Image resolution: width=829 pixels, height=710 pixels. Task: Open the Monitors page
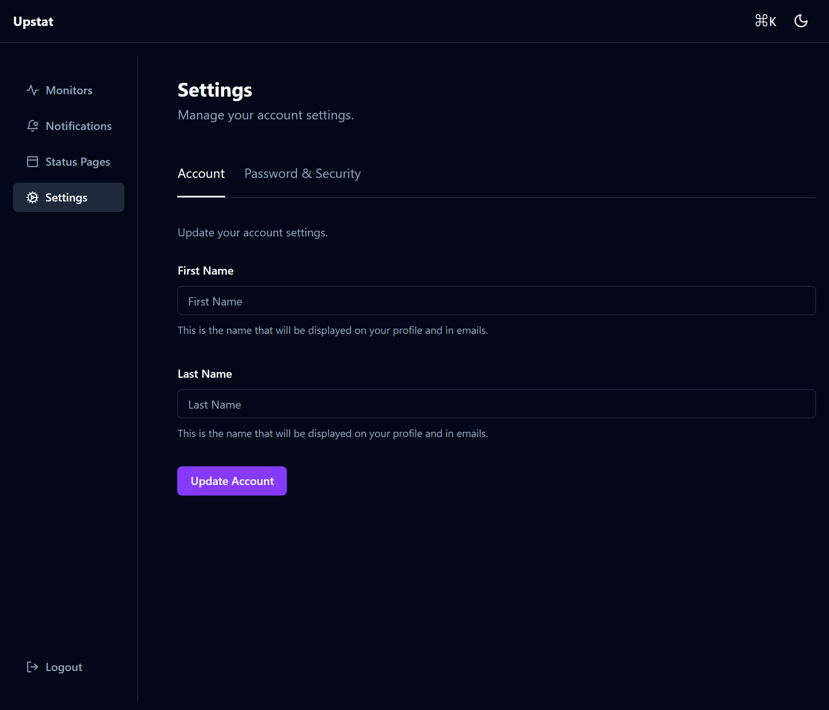click(69, 90)
